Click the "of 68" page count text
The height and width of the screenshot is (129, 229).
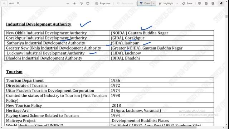pyautogui.click(x=11, y=3)
